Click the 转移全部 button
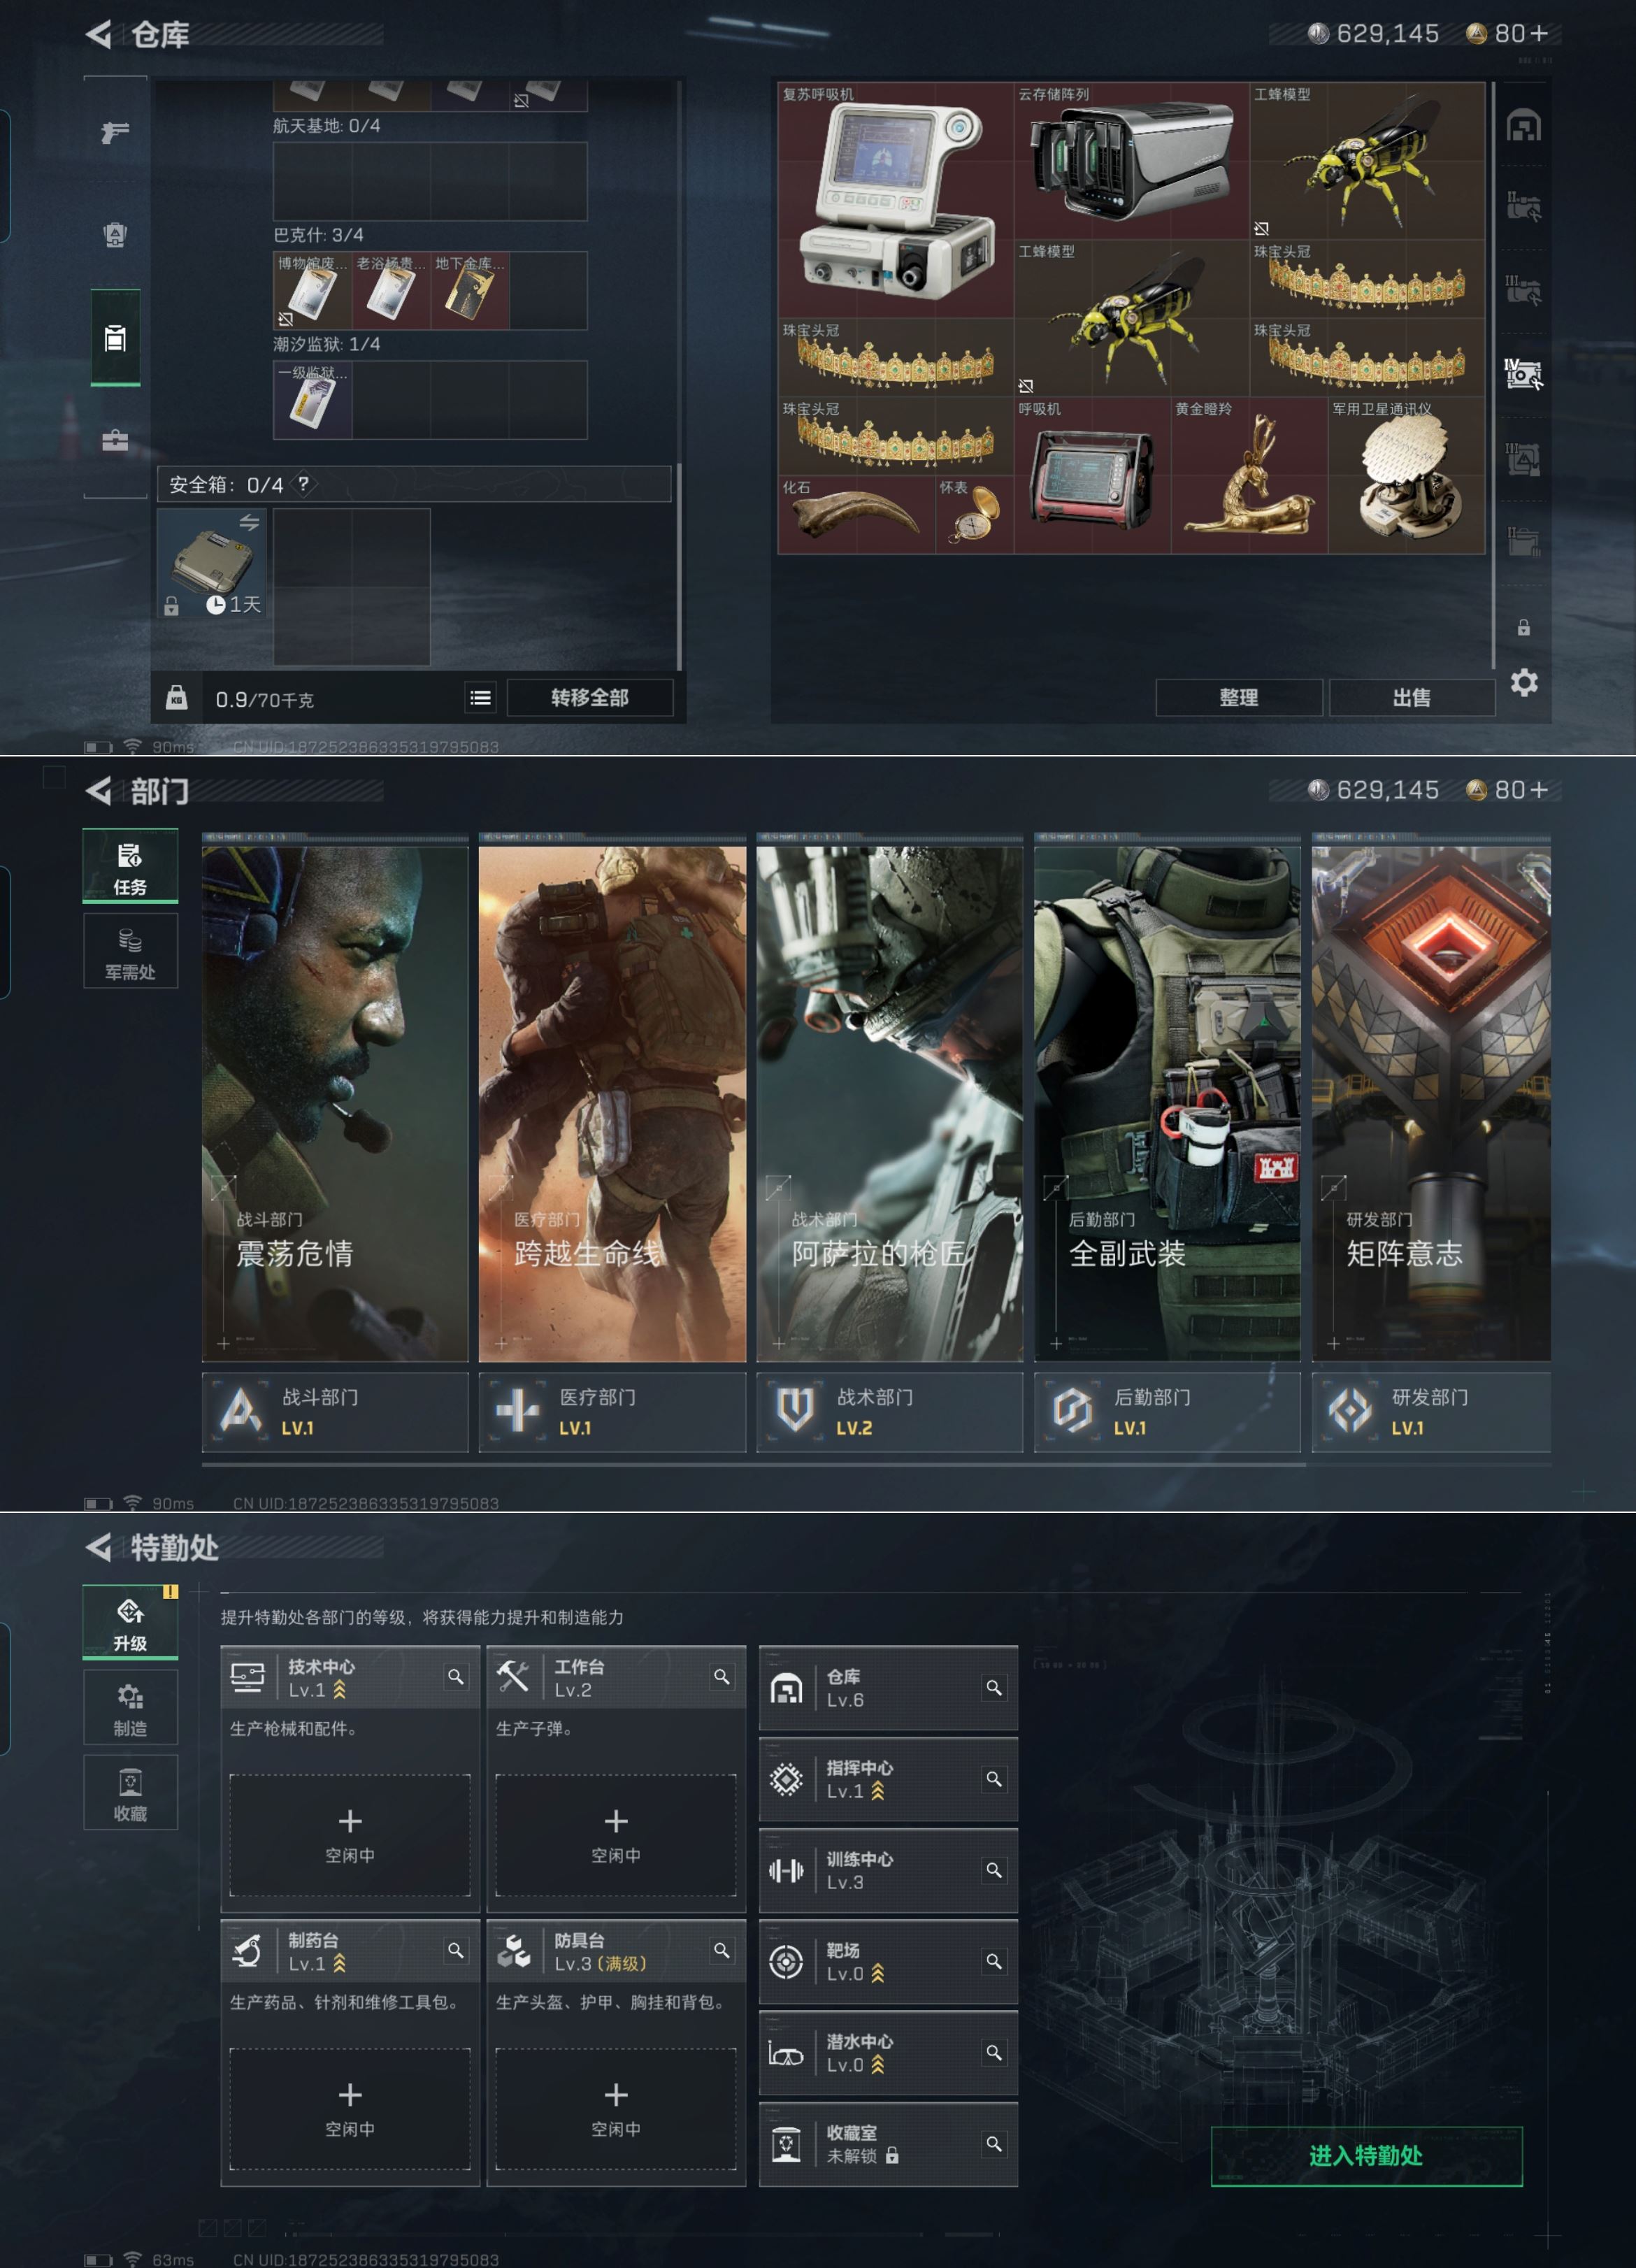 (590, 698)
